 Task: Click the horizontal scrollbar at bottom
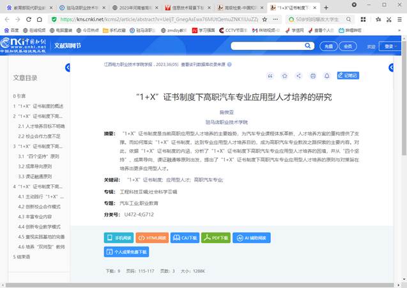click(x=200, y=285)
